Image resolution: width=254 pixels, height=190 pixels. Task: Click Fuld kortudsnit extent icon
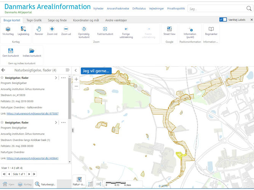coord(105,29)
